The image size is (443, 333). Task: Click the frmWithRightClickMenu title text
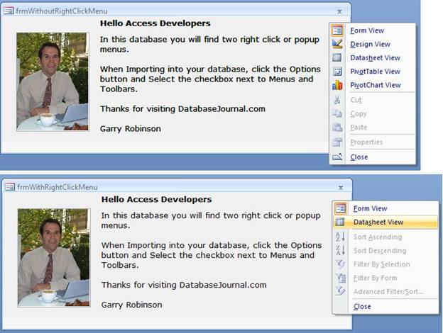click(x=58, y=187)
